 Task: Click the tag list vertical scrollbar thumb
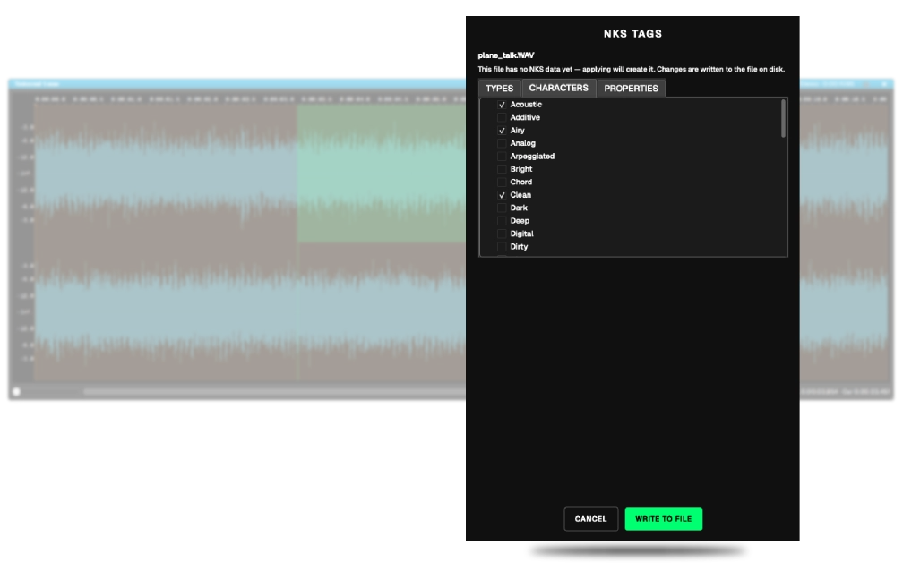pyautogui.click(x=783, y=118)
